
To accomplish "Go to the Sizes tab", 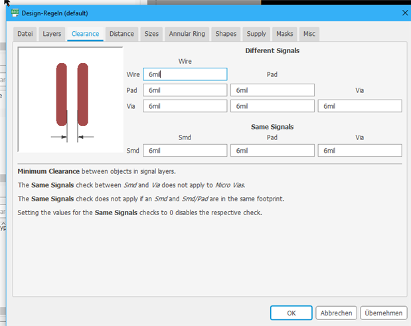I will pos(151,34).
